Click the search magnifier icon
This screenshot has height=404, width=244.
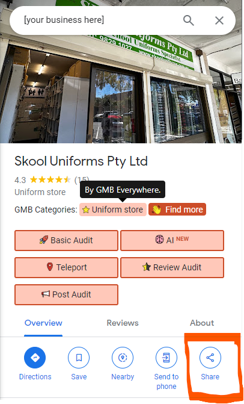189,20
